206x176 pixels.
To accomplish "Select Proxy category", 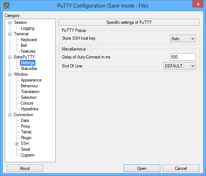I will point(26,126).
